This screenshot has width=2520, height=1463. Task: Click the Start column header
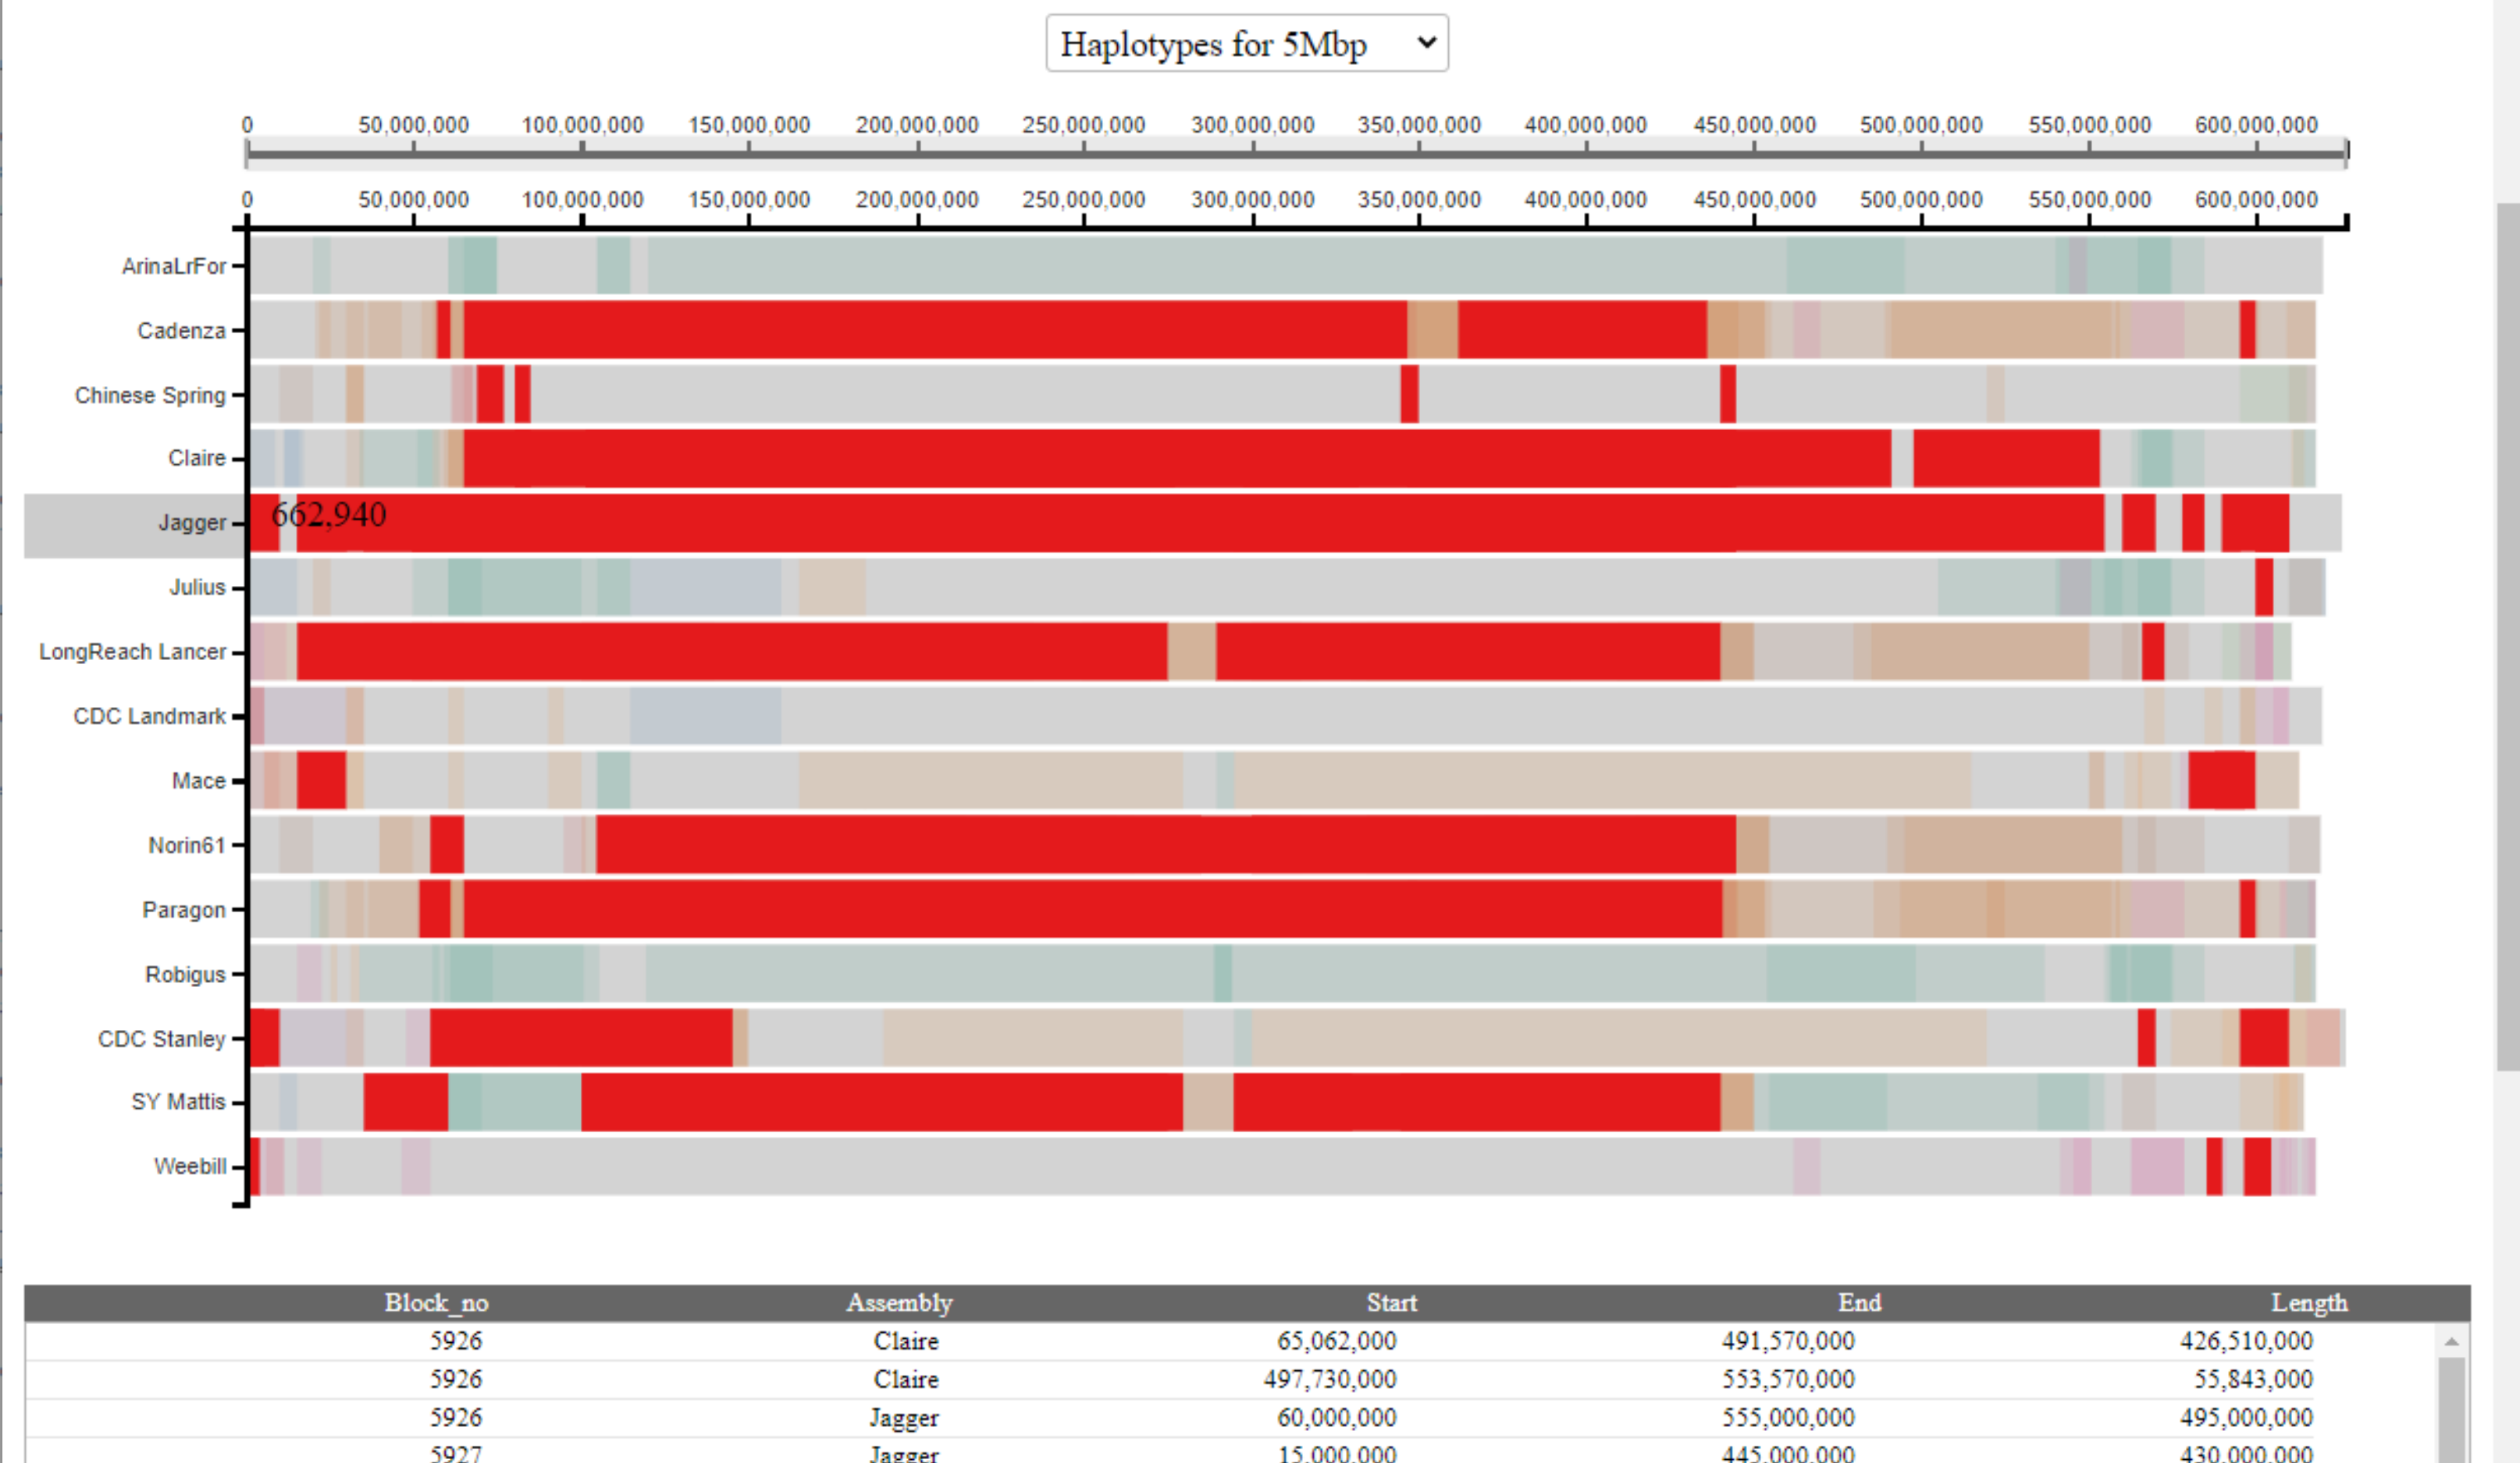(1392, 1303)
